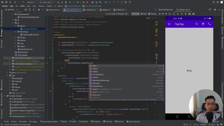Open the Vsmart Joy 4 device selector dropdown
The height and width of the screenshot is (126, 224).
[47, 2]
